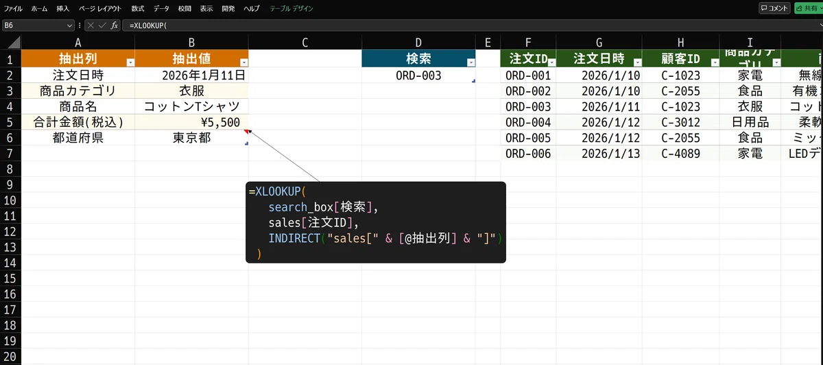Switch to the ページ レイアウト tab
Screen dimensions: 823x365
(99, 8)
